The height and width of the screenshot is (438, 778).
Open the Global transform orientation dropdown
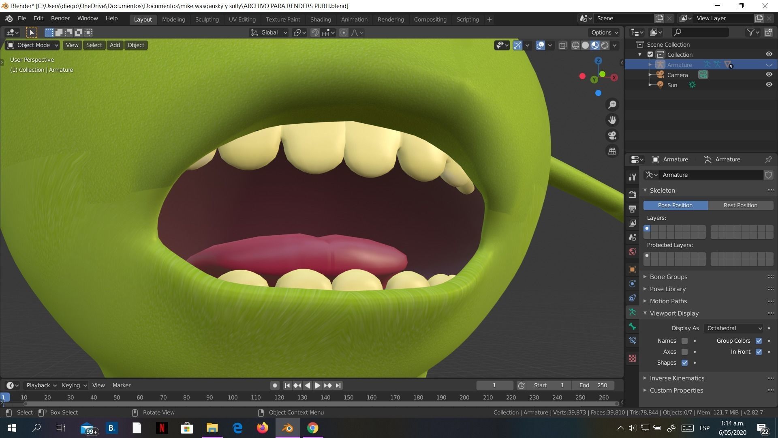click(x=269, y=32)
